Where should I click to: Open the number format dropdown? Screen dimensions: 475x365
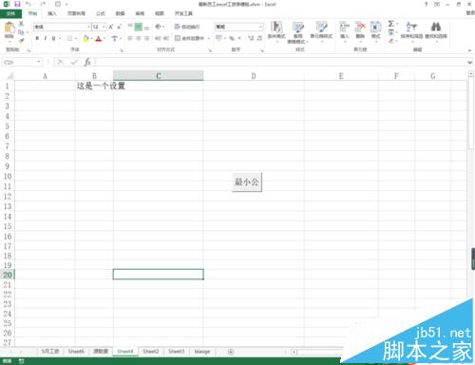(x=261, y=27)
